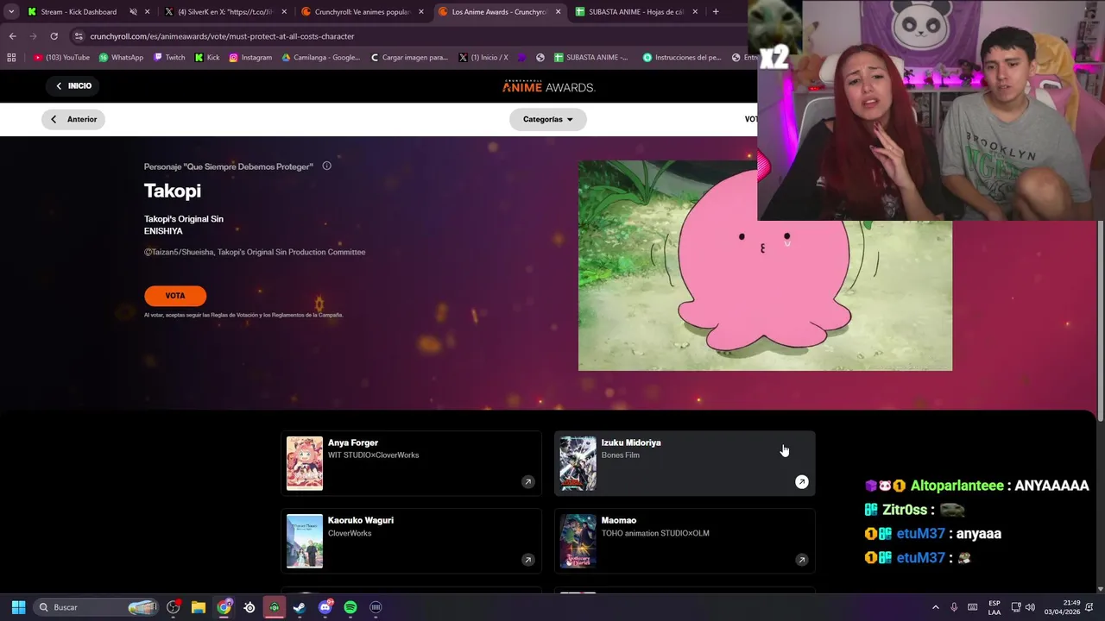Open Kaoruko Waguri card arrow icon
The height and width of the screenshot is (621, 1105).
(527, 560)
